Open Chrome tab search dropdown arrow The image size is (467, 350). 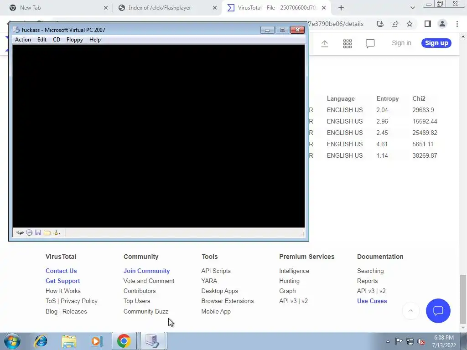coord(412,8)
